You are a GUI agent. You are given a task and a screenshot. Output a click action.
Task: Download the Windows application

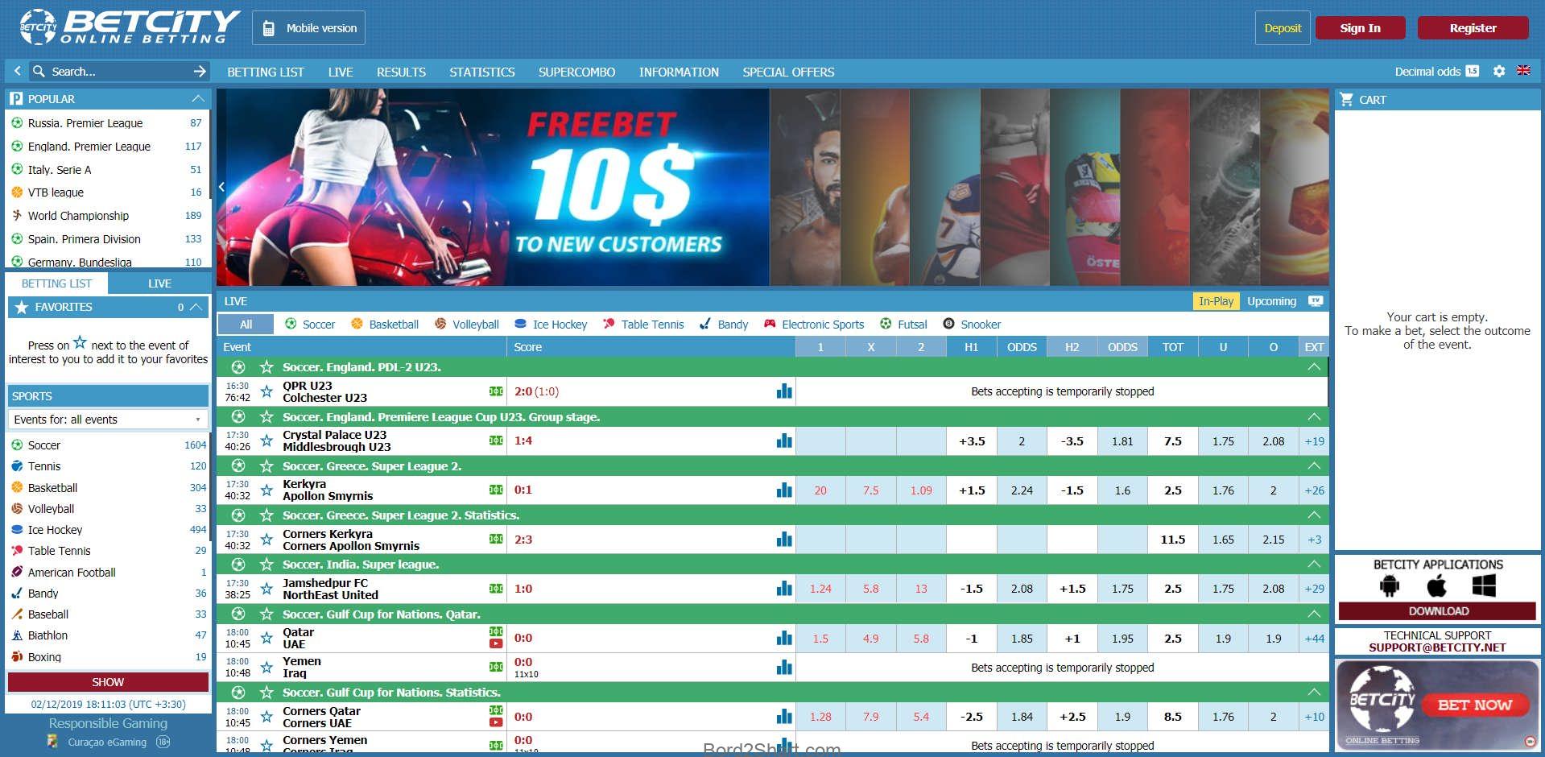1484,585
